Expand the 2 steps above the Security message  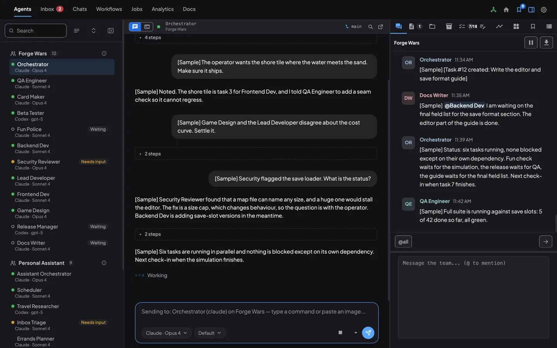click(256, 154)
